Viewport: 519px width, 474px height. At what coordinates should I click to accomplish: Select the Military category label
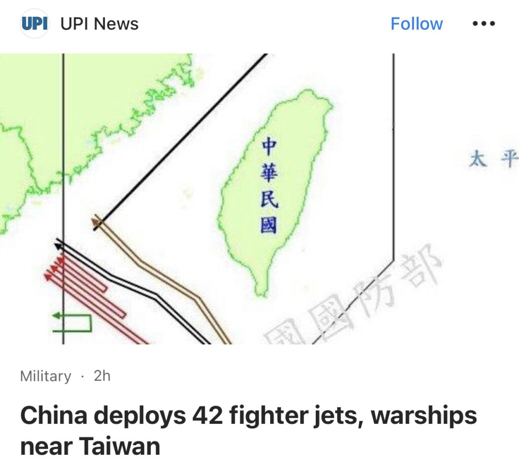(45, 376)
